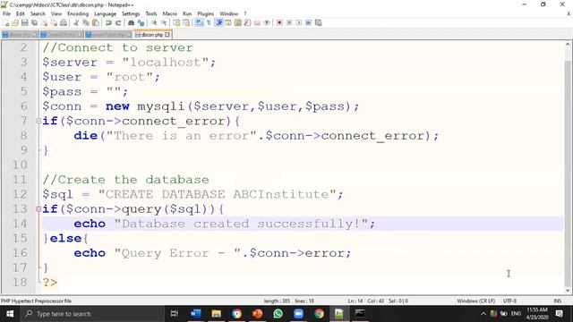Open the Replace dialog toolbar icon

tap(141, 22)
